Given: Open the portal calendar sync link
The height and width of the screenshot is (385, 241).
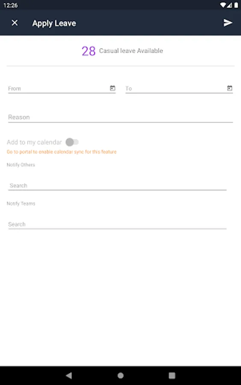Looking at the screenshot, I should (61, 152).
